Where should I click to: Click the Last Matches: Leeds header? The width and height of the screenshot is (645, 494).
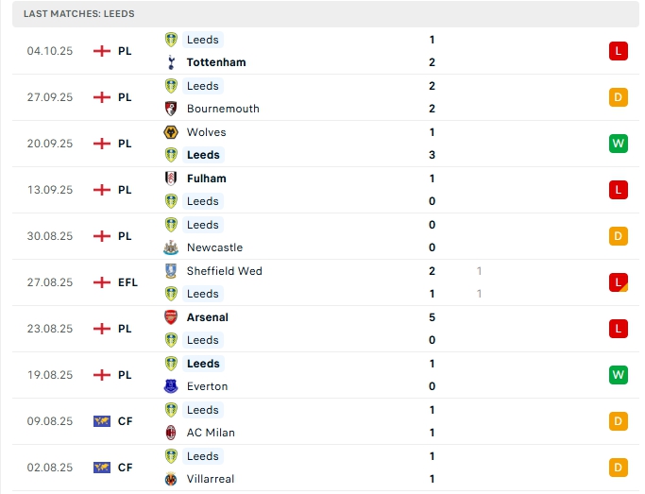[79, 14]
